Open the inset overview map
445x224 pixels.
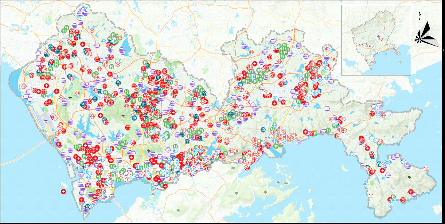pos(376,40)
